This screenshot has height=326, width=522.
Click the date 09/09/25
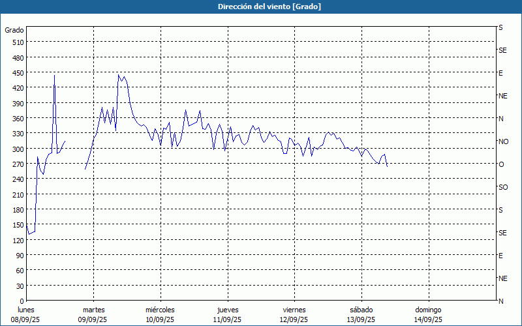click(x=93, y=319)
